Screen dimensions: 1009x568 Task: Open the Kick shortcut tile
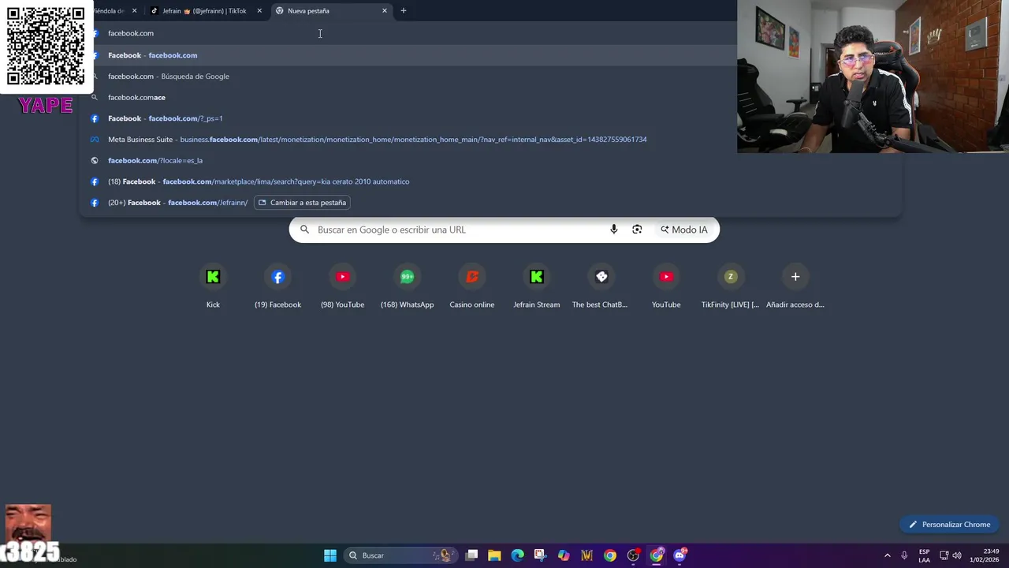pos(213,286)
